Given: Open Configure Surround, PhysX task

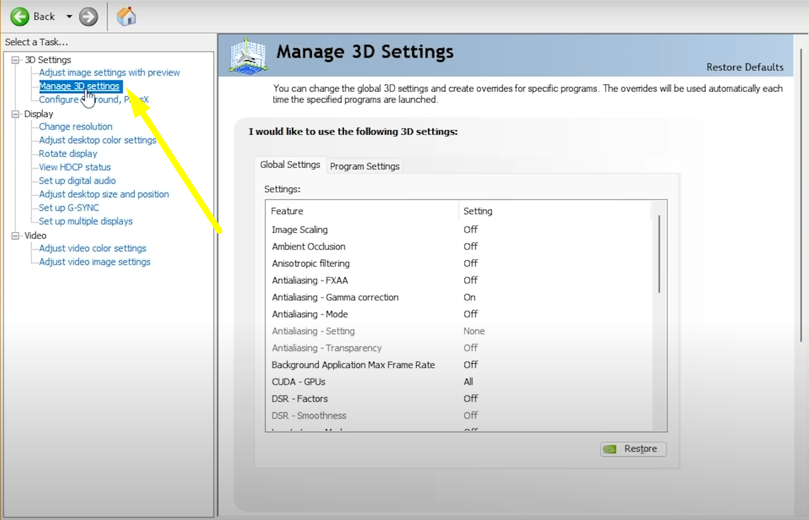Looking at the screenshot, I should pos(93,100).
